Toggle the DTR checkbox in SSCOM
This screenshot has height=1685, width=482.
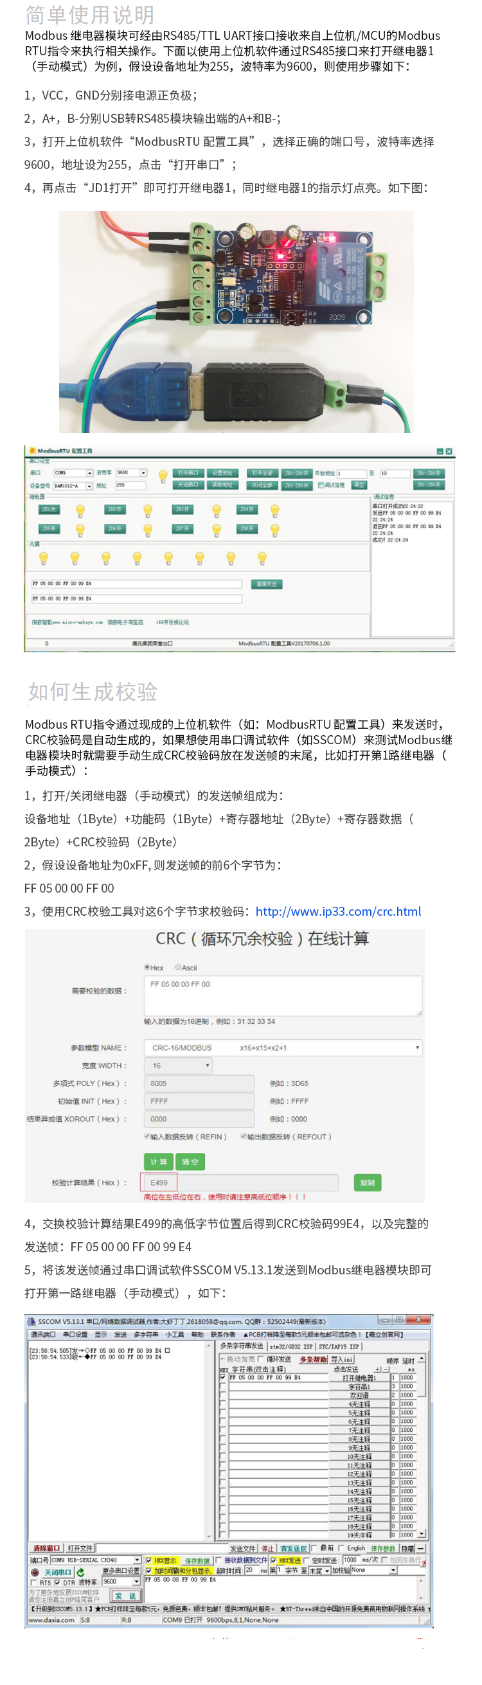coord(58,1582)
